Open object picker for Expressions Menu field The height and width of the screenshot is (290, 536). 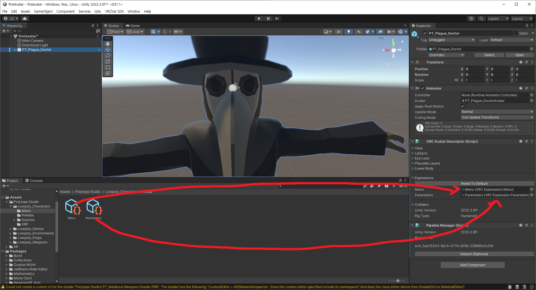[x=532, y=189]
